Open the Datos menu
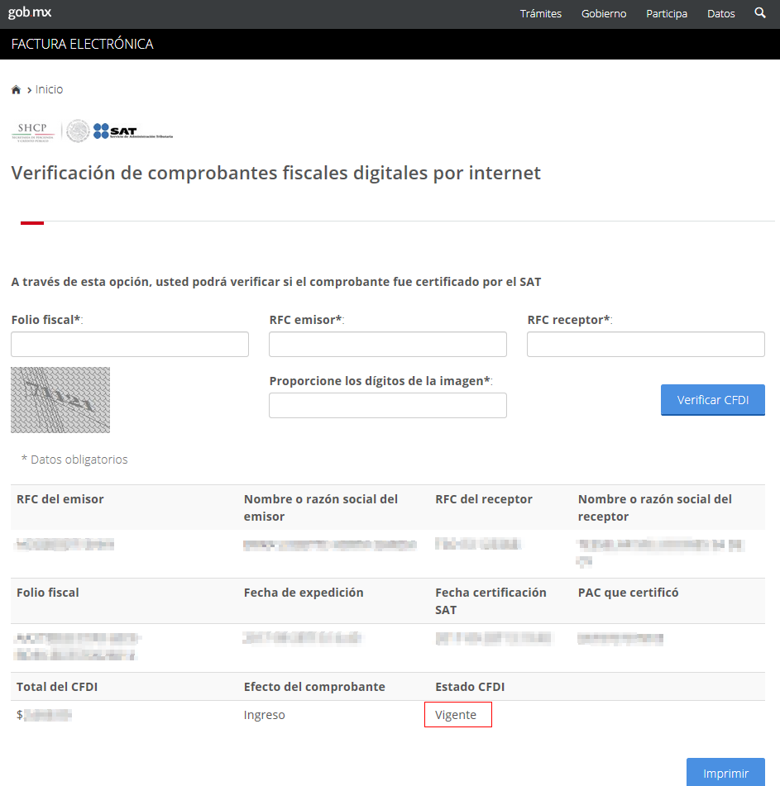The width and height of the screenshot is (780, 786). 720,13
